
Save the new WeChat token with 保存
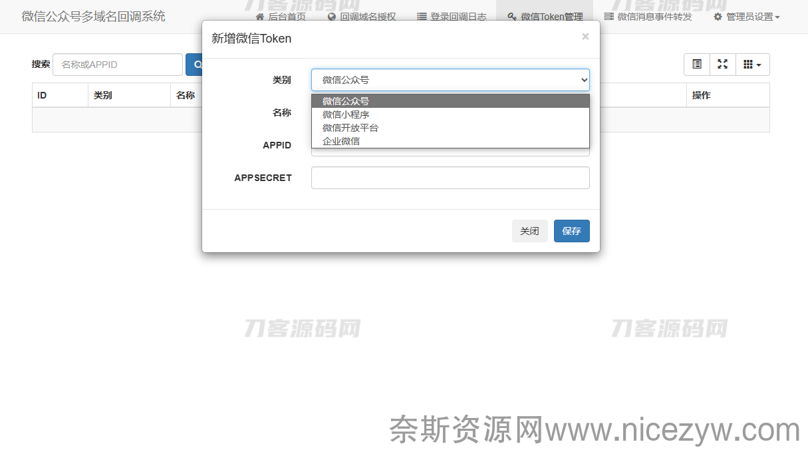point(572,231)
